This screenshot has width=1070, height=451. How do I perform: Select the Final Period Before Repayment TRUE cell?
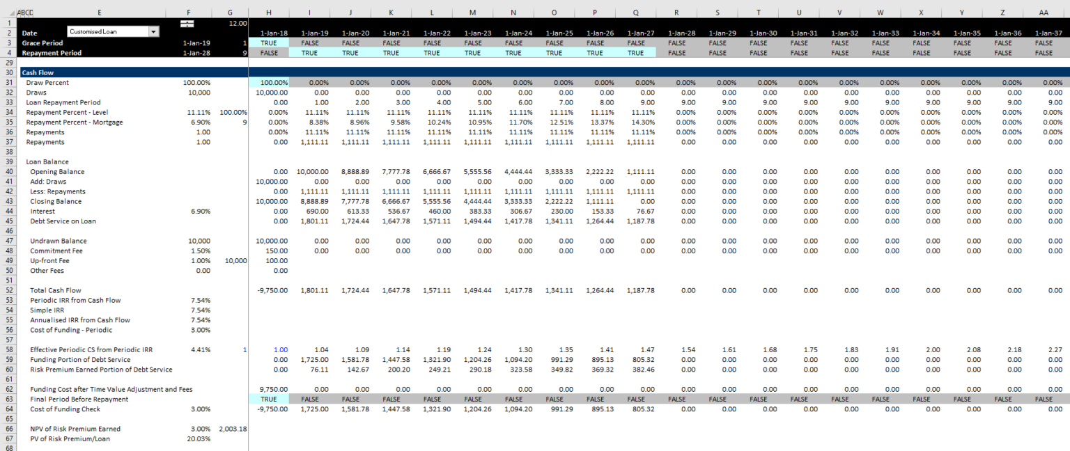pos(268,399)
